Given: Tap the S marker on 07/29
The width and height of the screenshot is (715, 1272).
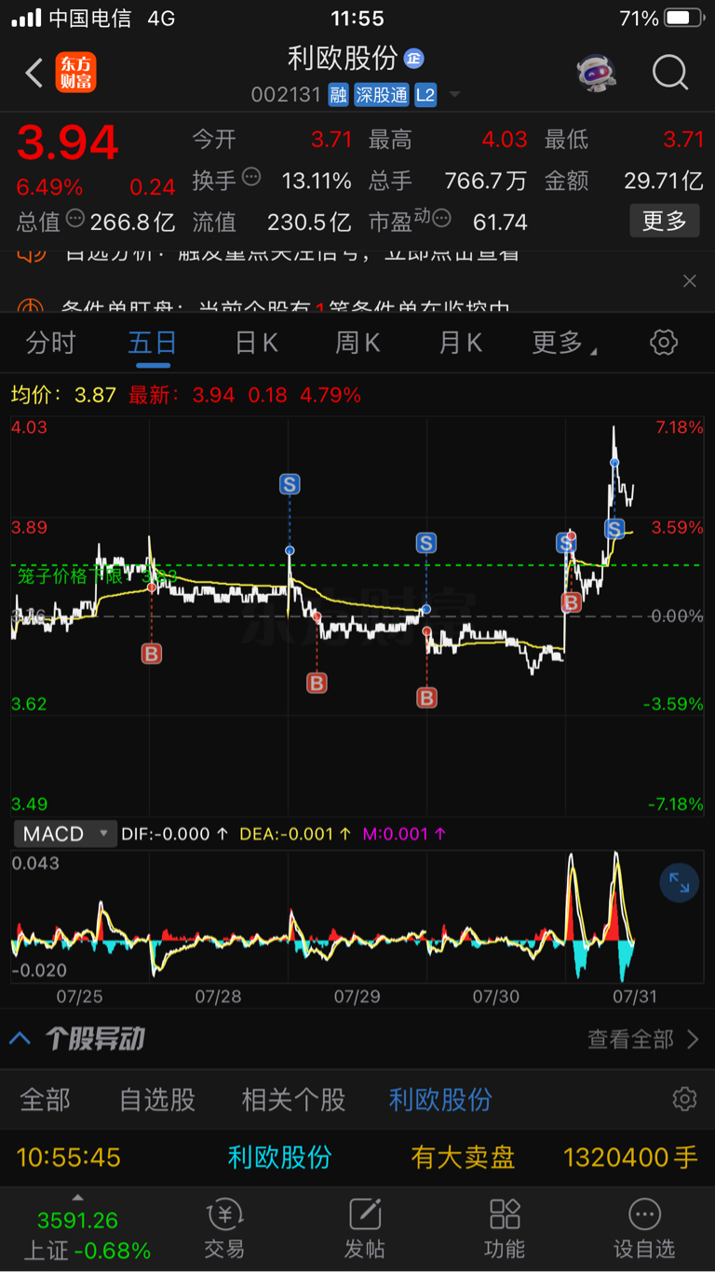Looking at the screenshot, I should click(426, 543).
